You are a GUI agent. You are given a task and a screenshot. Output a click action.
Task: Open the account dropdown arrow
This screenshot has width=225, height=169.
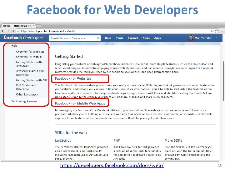pyautogui.click(x=216, y=38)
